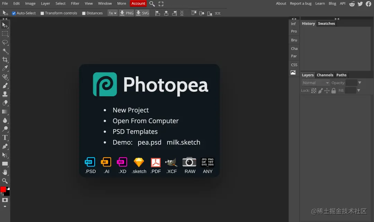Open Photopea Facebook page icon
374x222 pixels.
[x=368, y=3]
